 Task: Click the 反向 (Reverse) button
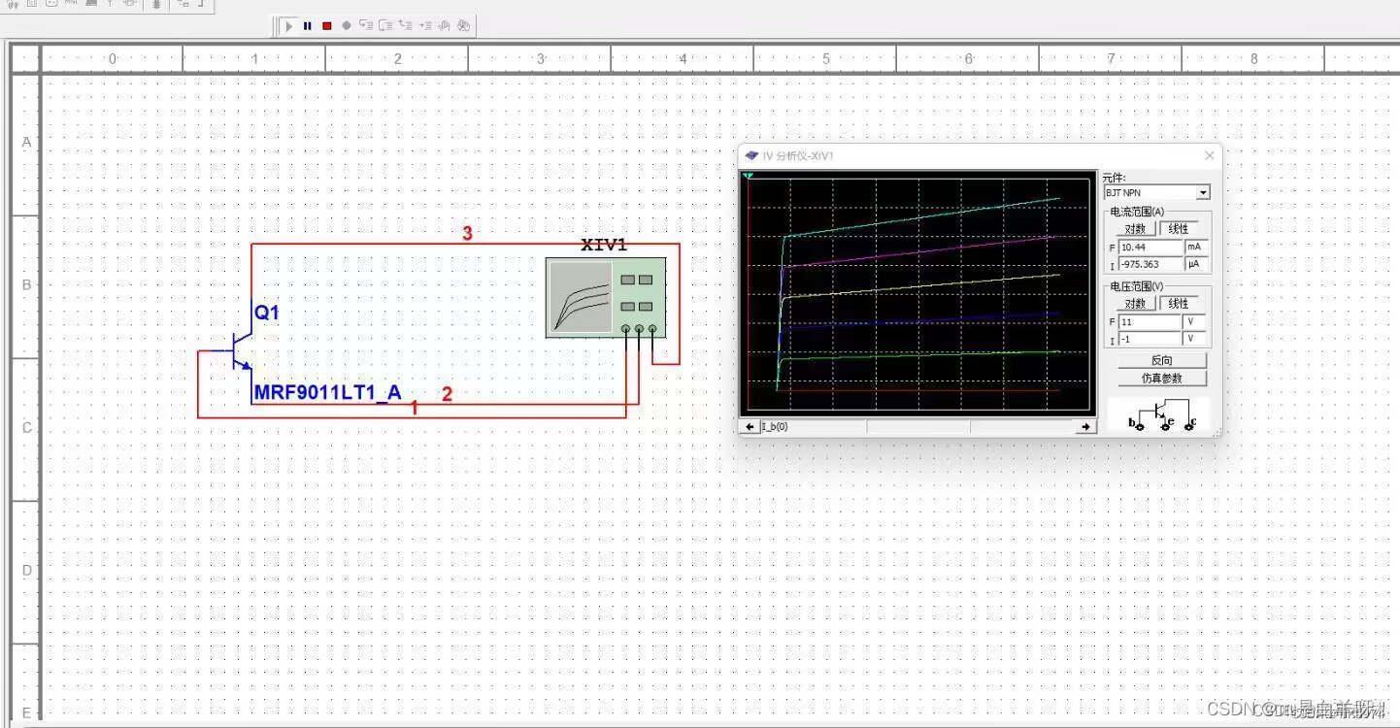point(1161,359)
